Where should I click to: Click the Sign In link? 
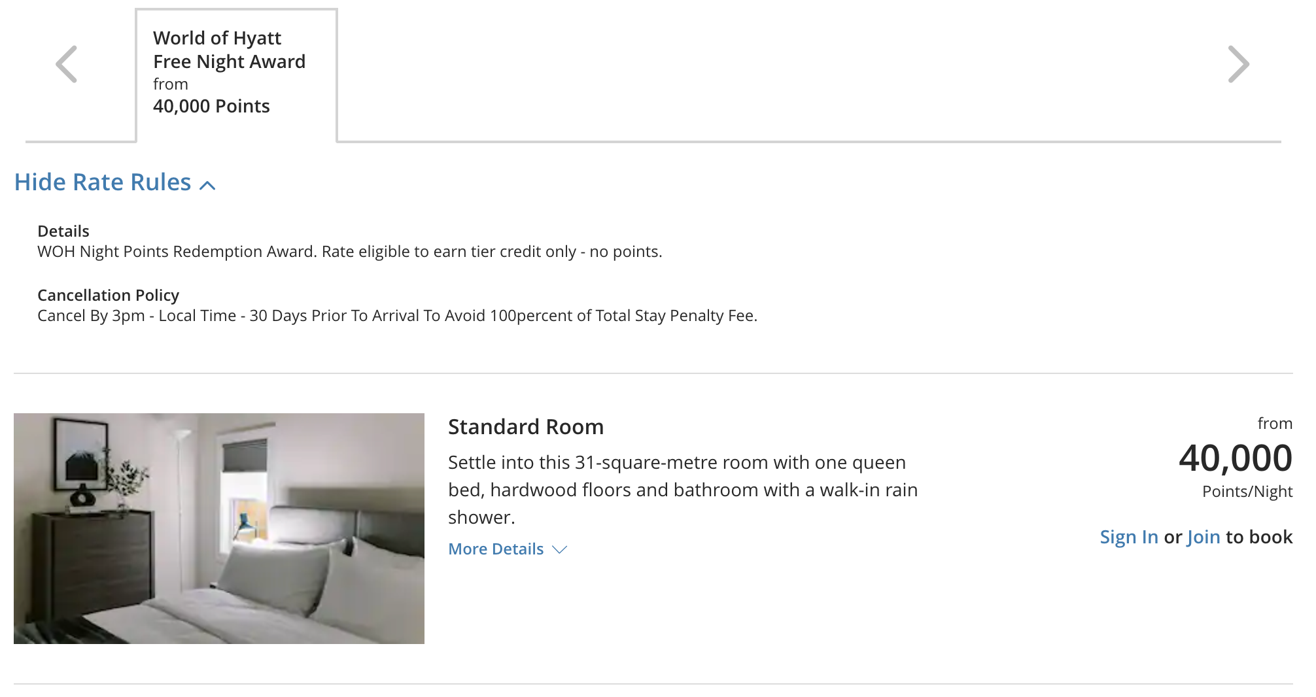pyautogui.click(x=1128, y=537)
